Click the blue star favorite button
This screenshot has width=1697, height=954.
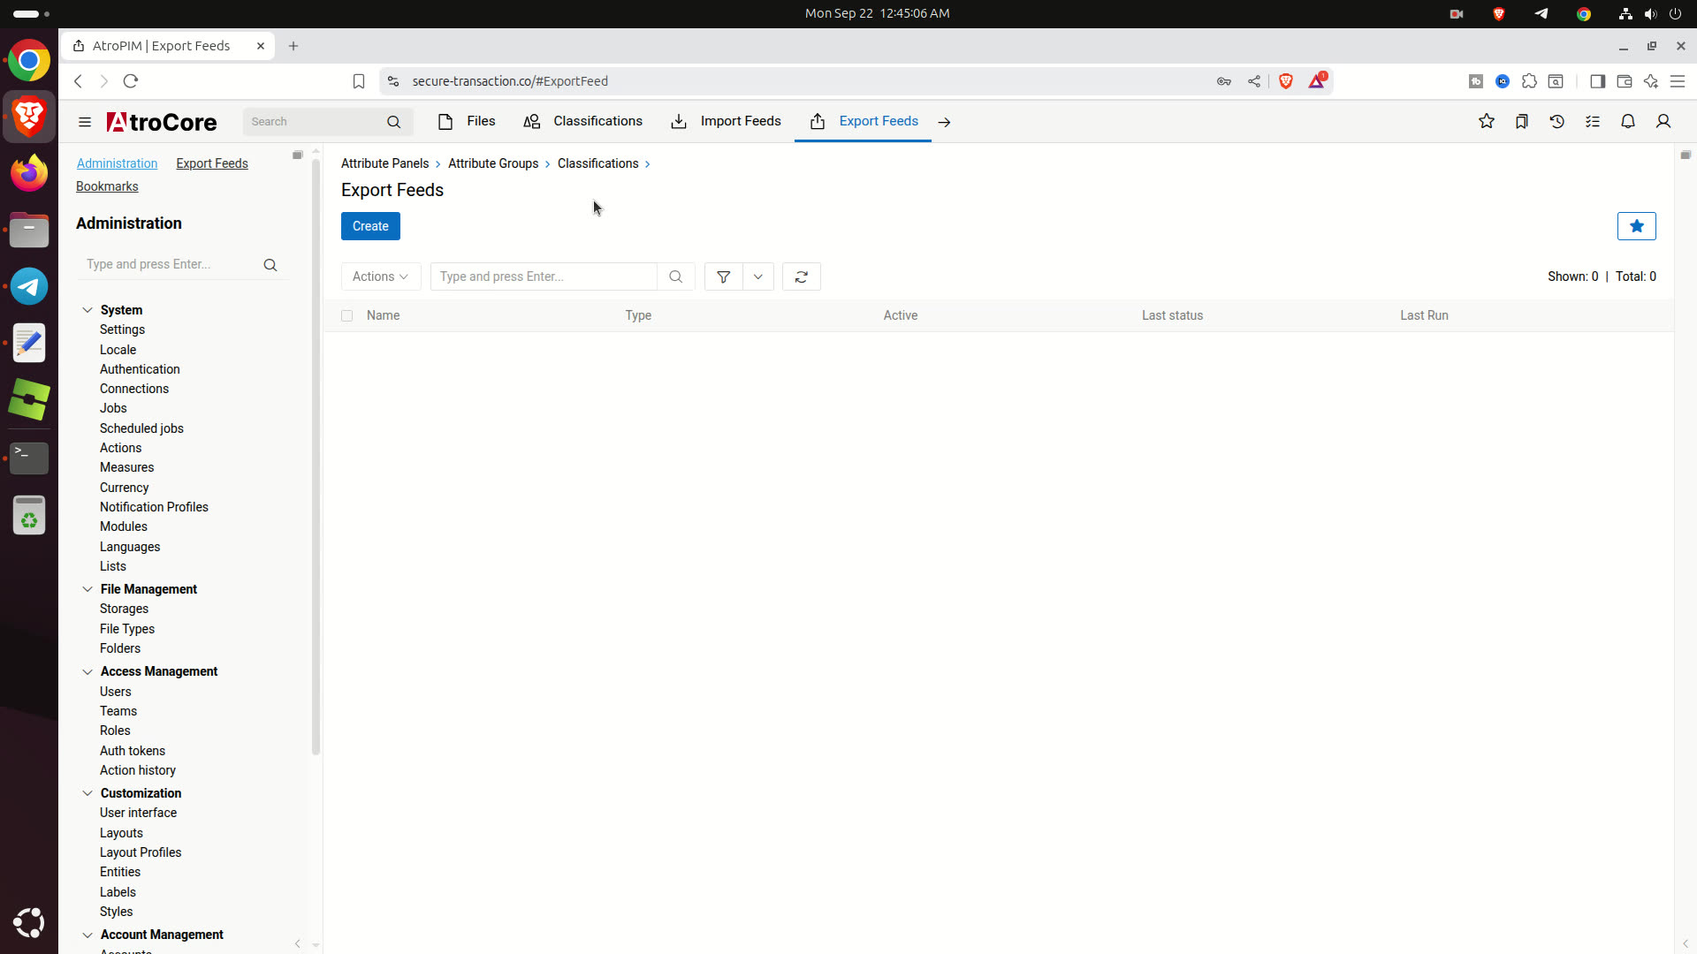pos(1637,226)
